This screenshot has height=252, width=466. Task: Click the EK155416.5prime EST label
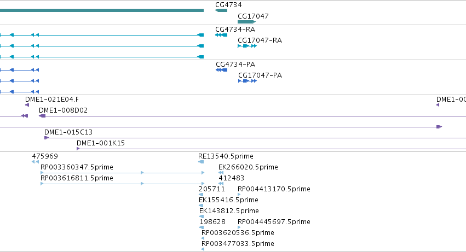pyautogui.click(x=228, y=200)
